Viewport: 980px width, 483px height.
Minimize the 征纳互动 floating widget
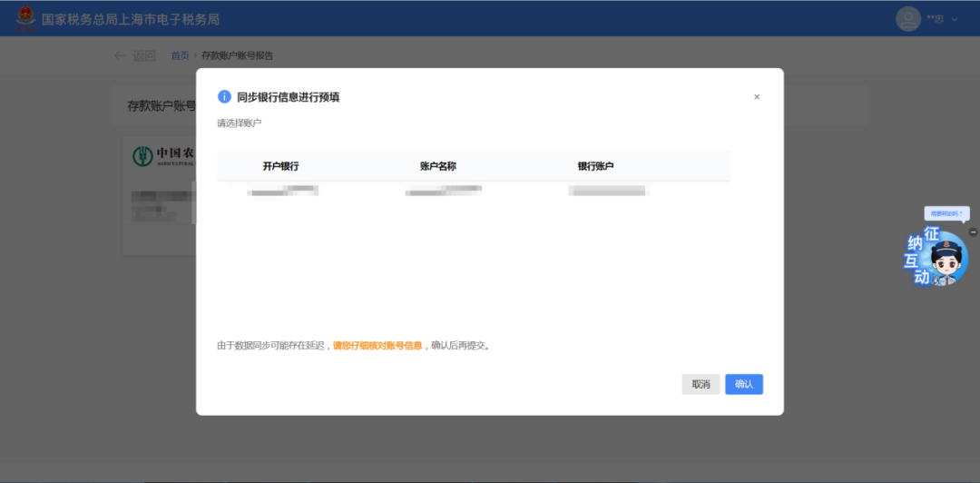click(x=973, y=232)
